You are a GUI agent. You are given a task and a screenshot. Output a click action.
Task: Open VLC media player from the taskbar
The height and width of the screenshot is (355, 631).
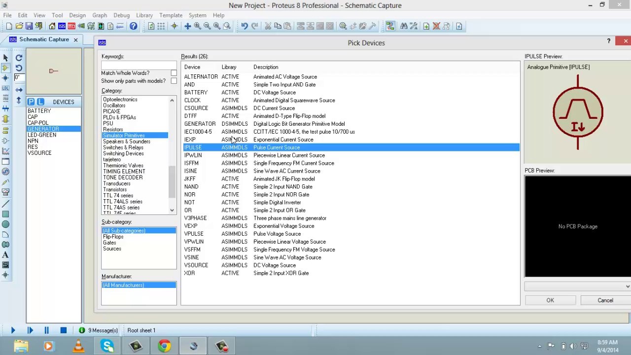point(78,346)
